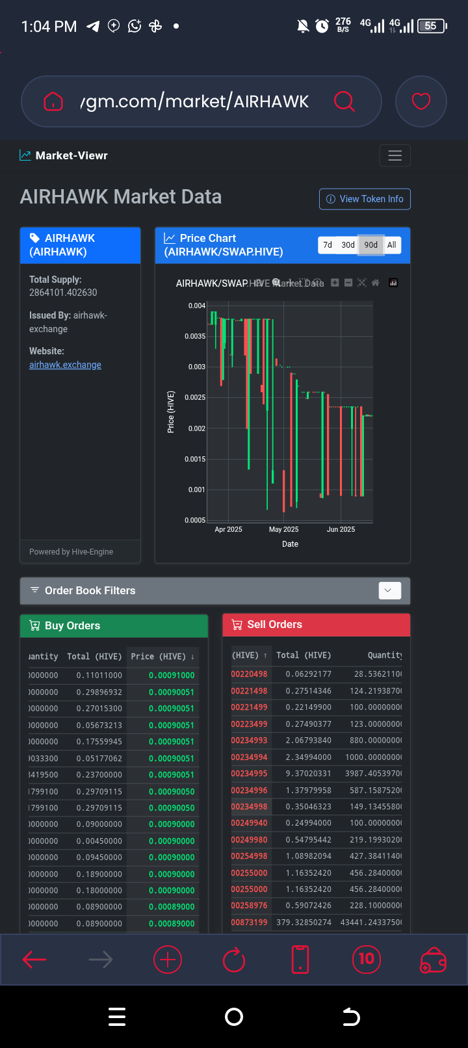Click the line chart icon beside Price Chart

pos(170,238)
